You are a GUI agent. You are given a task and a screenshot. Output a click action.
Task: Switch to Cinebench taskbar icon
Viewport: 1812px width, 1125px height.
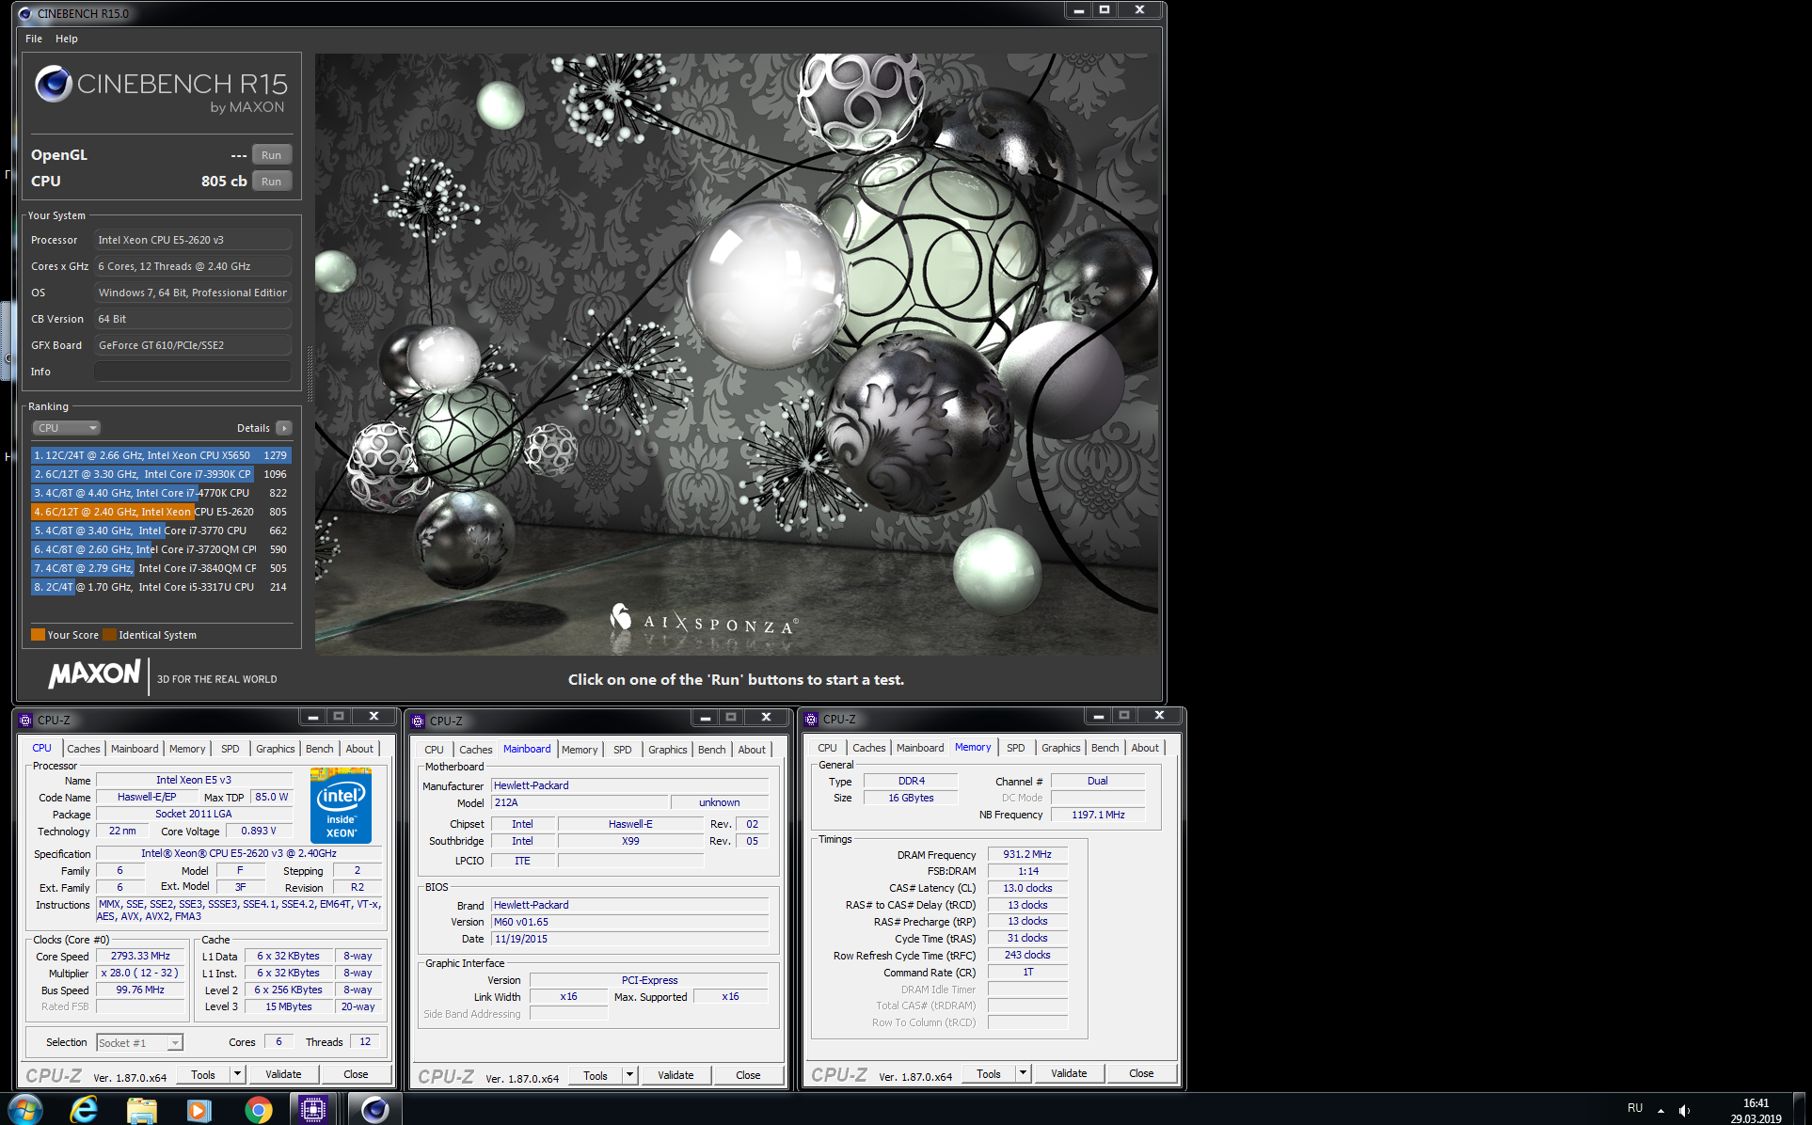click(x=374, y=1110)
